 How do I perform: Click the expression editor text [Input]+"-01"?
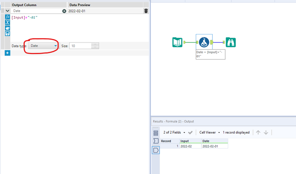pos(24,18)
